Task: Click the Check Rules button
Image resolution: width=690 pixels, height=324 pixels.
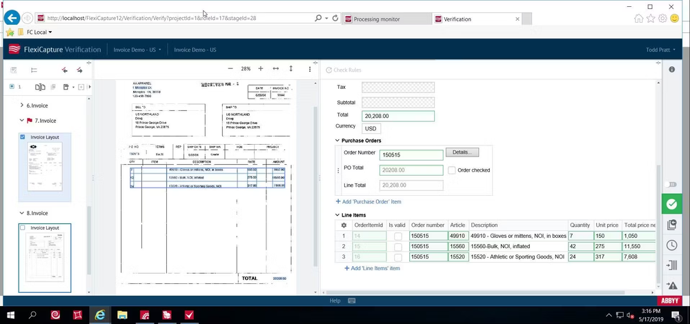Action: coord(344,70)
